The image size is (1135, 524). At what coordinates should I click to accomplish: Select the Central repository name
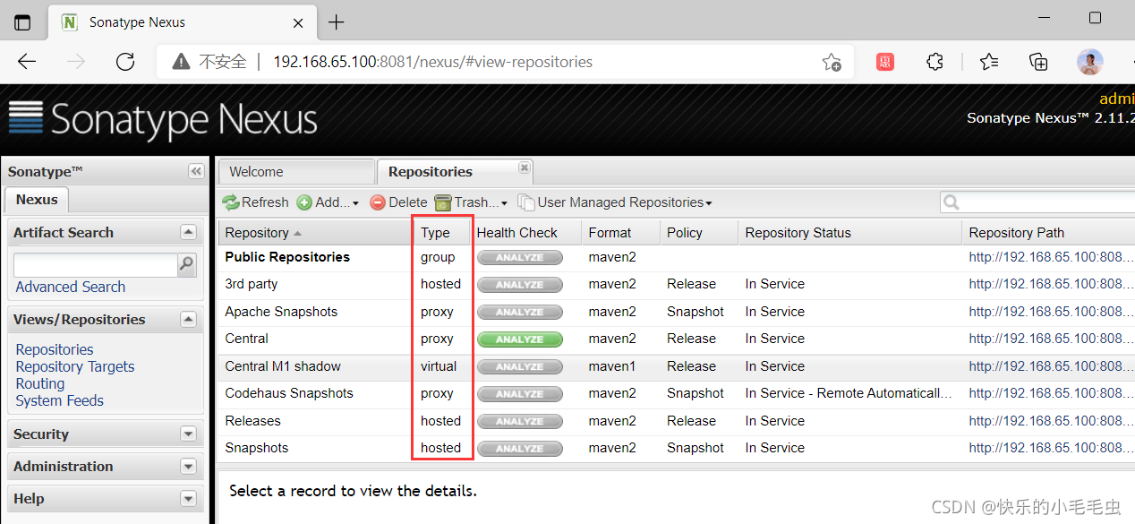pos(247,339)
